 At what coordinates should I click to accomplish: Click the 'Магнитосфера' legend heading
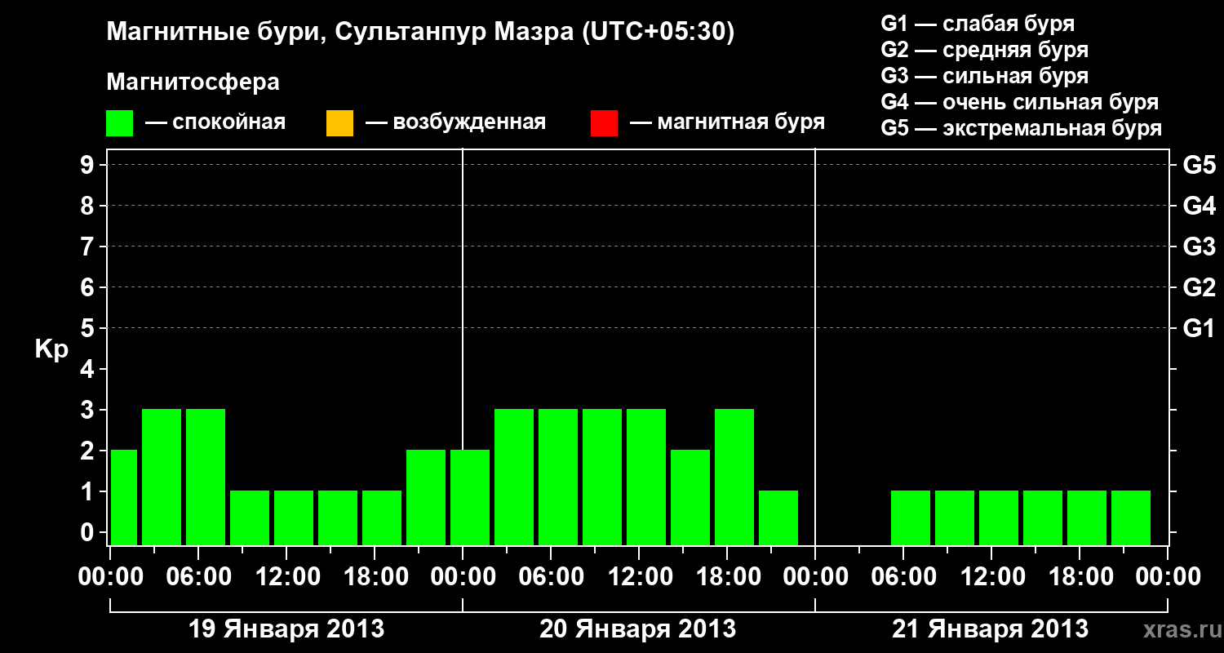[193, 82]
